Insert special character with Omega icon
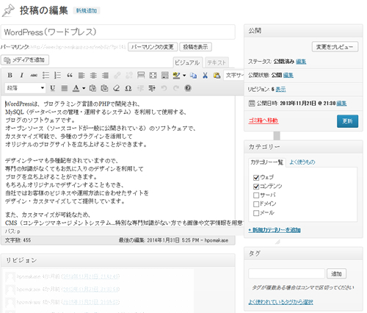Image resolution: width=367 pixels, height=313 pixels. 128,88
